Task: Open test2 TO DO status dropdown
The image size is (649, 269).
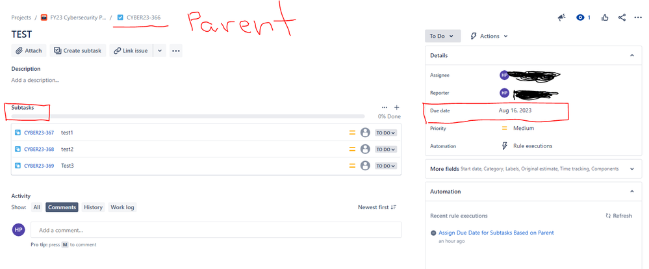Action: pyautogui.click(x=386, y=149)
